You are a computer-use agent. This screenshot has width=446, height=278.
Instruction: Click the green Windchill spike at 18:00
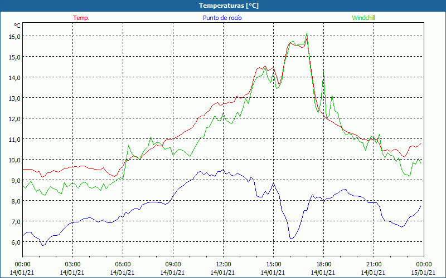point(323,72)
